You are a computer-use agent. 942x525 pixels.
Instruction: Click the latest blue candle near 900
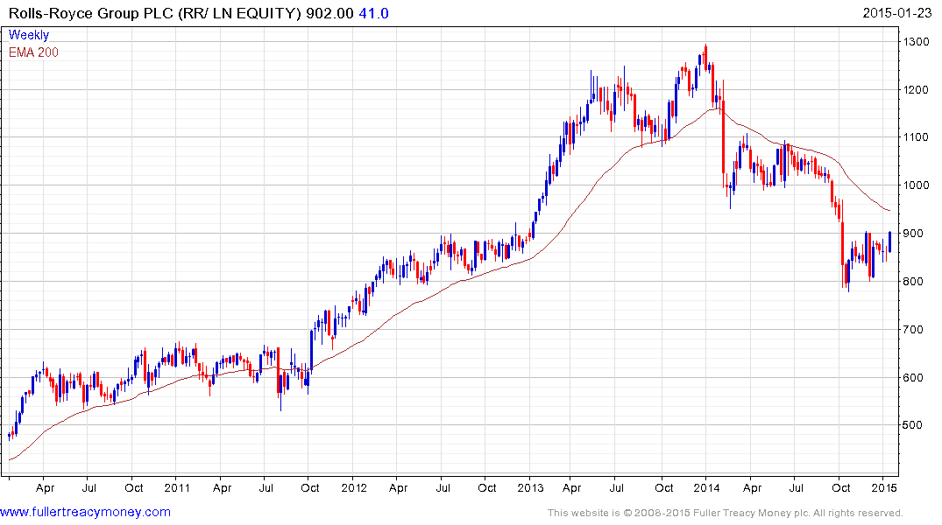point(889,241)
